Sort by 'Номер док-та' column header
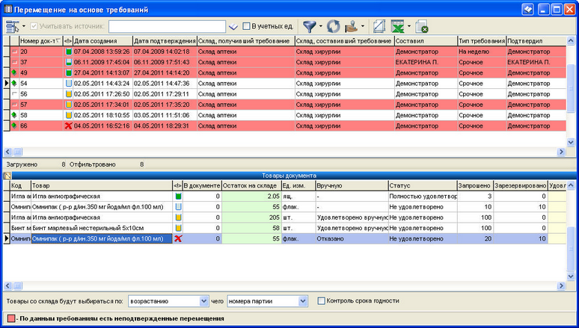The image size is (579, 328). pyautogui.click(x=40, y=41)
